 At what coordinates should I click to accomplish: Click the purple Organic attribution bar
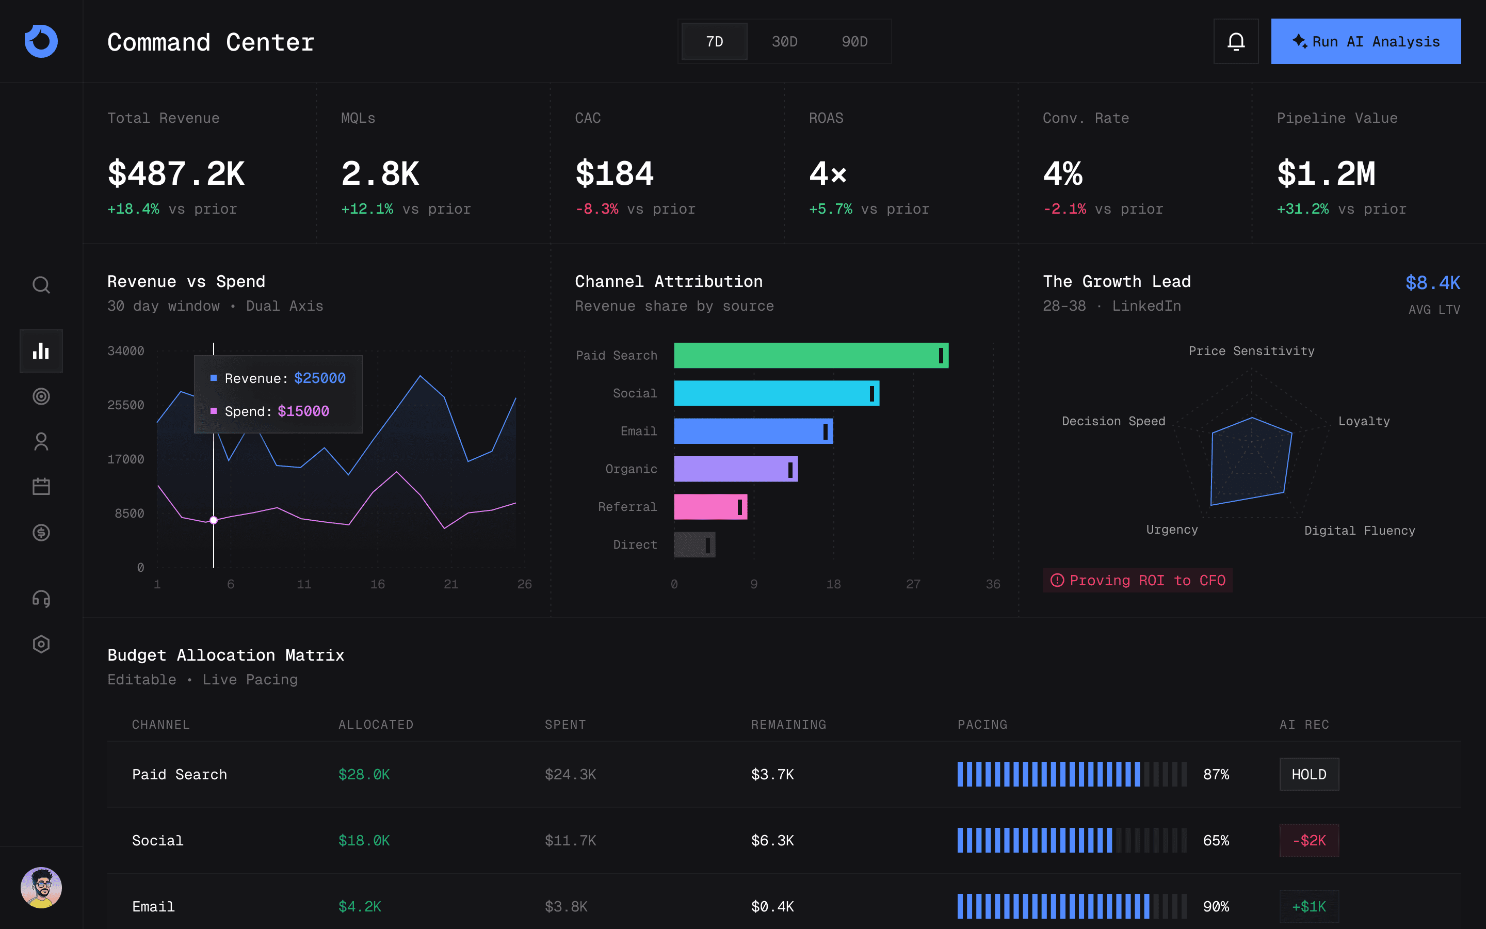click(736, 469)
